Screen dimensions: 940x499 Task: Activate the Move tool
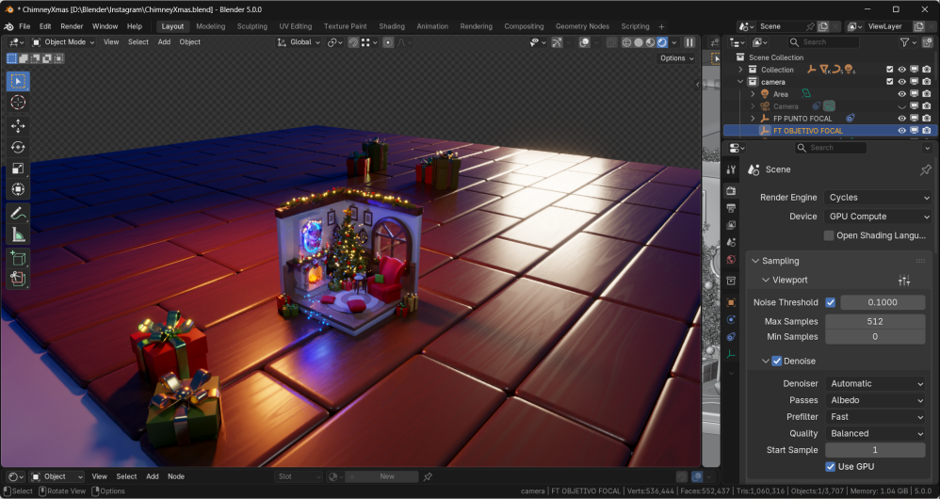pyautogui.click(x=18, y=126)
